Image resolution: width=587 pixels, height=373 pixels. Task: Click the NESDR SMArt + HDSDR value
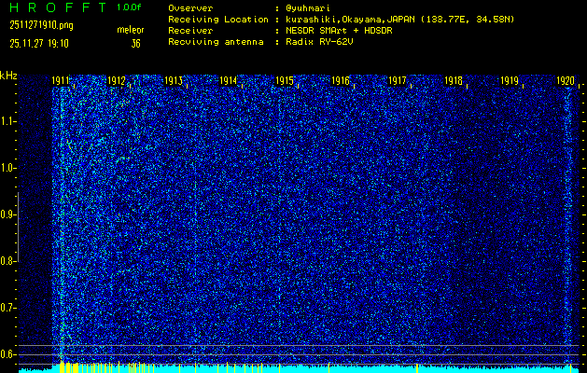[x=339, y=31]
